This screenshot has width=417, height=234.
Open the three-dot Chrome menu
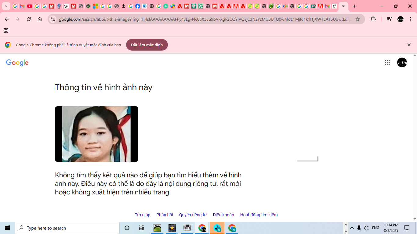410,19
